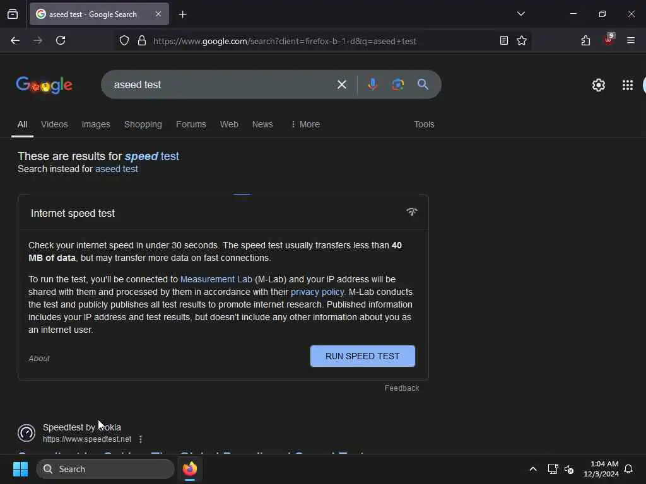Image resolution: width=646 pixels, height=484 pixels.
Task: Show hidden system tray icons
Action: point(532,469)
